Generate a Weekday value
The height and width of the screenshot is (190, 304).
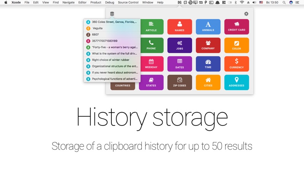pyautogui.click(x=151, y=64)
